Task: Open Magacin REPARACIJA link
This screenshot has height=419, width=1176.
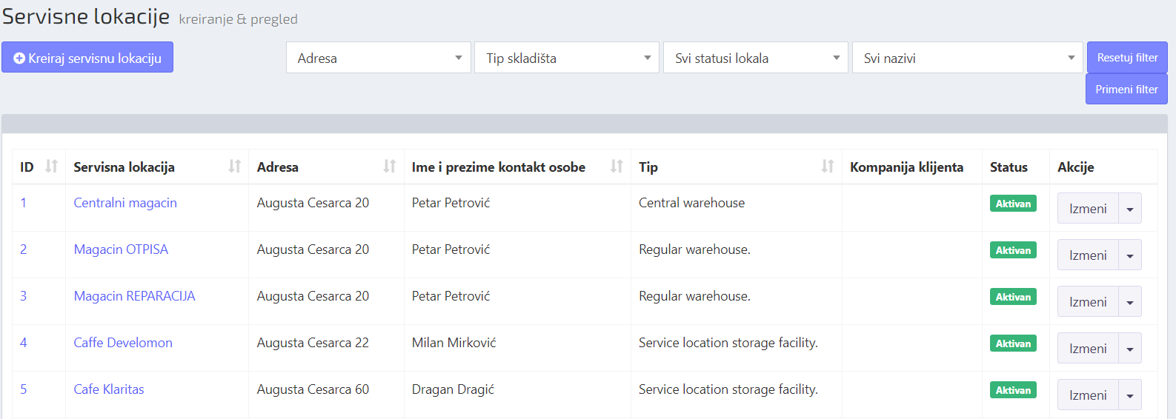Action: pyautogui.click(x=134, y=296)
